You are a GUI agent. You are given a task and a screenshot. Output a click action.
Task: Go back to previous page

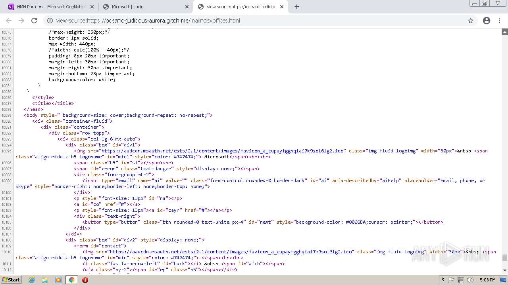coord(9,21)
